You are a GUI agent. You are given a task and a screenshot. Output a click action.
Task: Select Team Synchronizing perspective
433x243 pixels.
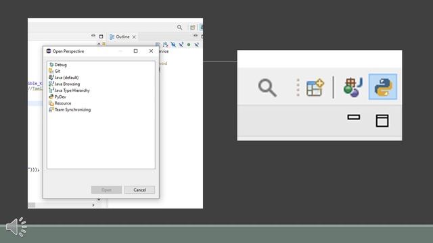click(x=70, y=109)
